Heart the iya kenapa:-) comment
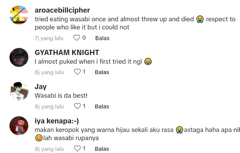Viewport: 240px width, 153px height. [x=77, y=149]
